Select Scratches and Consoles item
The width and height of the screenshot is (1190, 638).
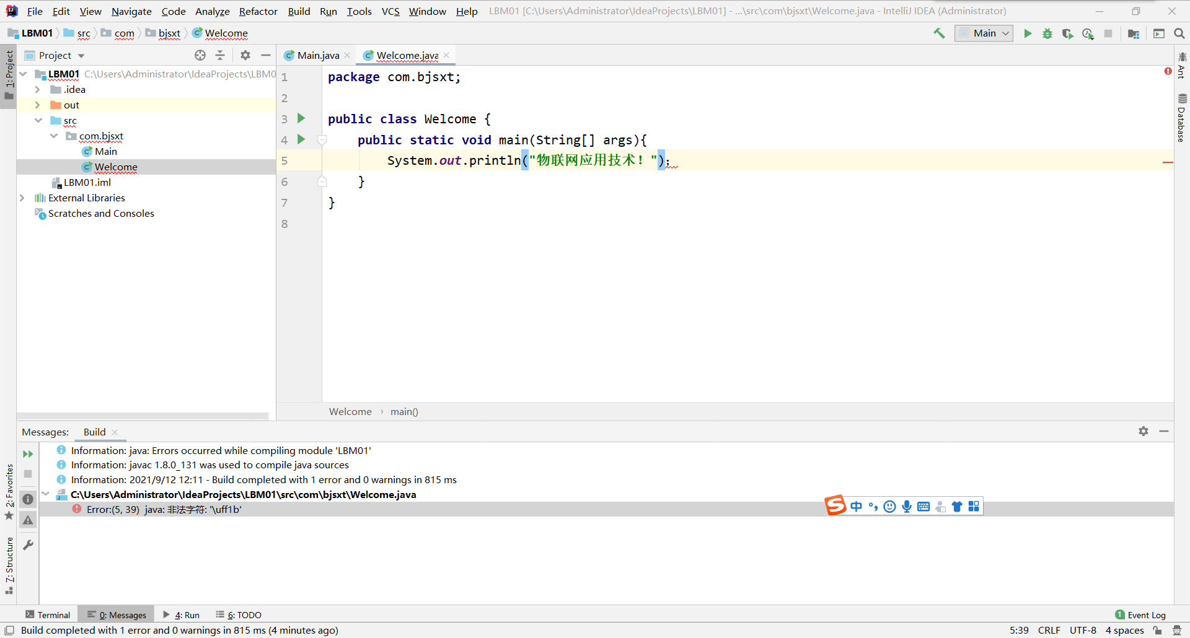[101, 214]
